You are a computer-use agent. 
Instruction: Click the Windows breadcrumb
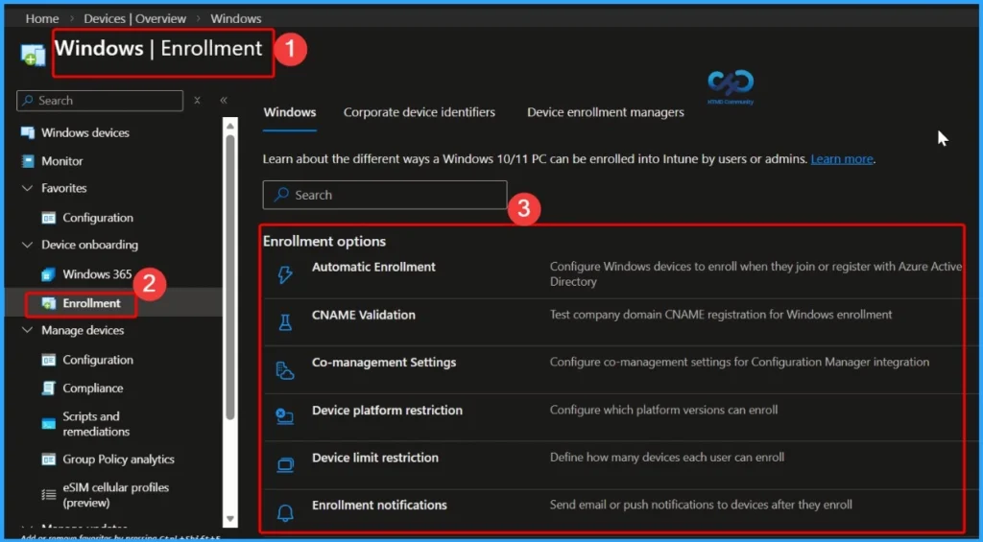(236, 19)
